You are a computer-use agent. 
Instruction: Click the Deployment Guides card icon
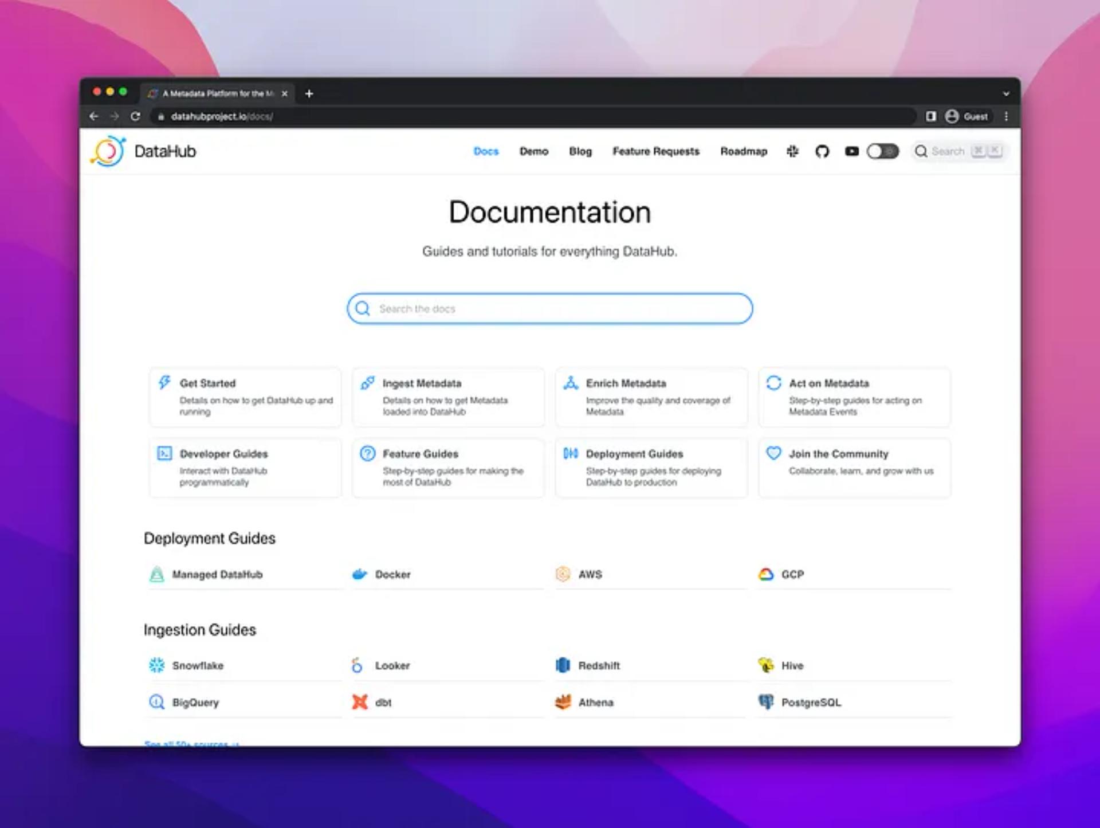[571, 453]
